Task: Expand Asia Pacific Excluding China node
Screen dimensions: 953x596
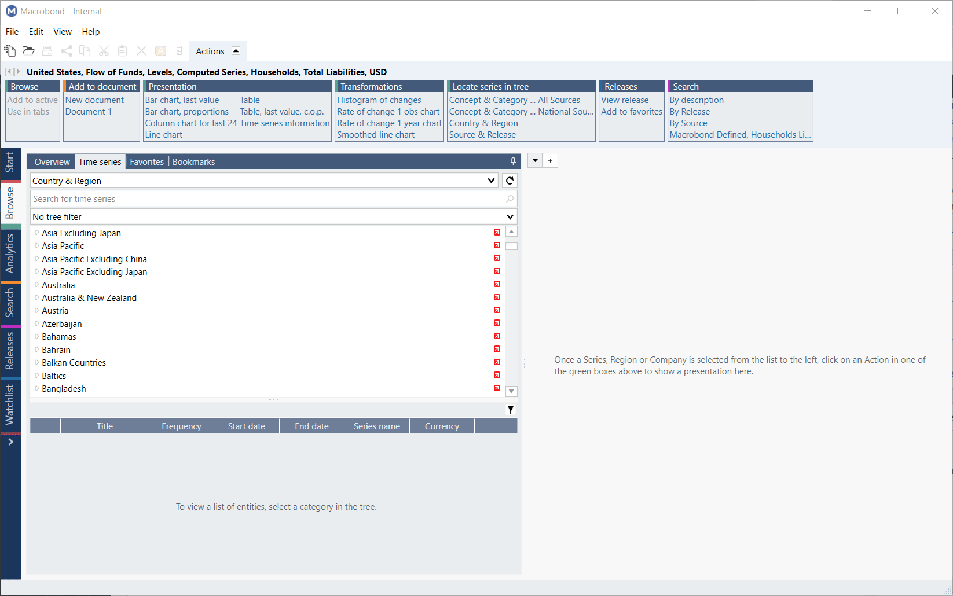Action: [x=37, y=259]
